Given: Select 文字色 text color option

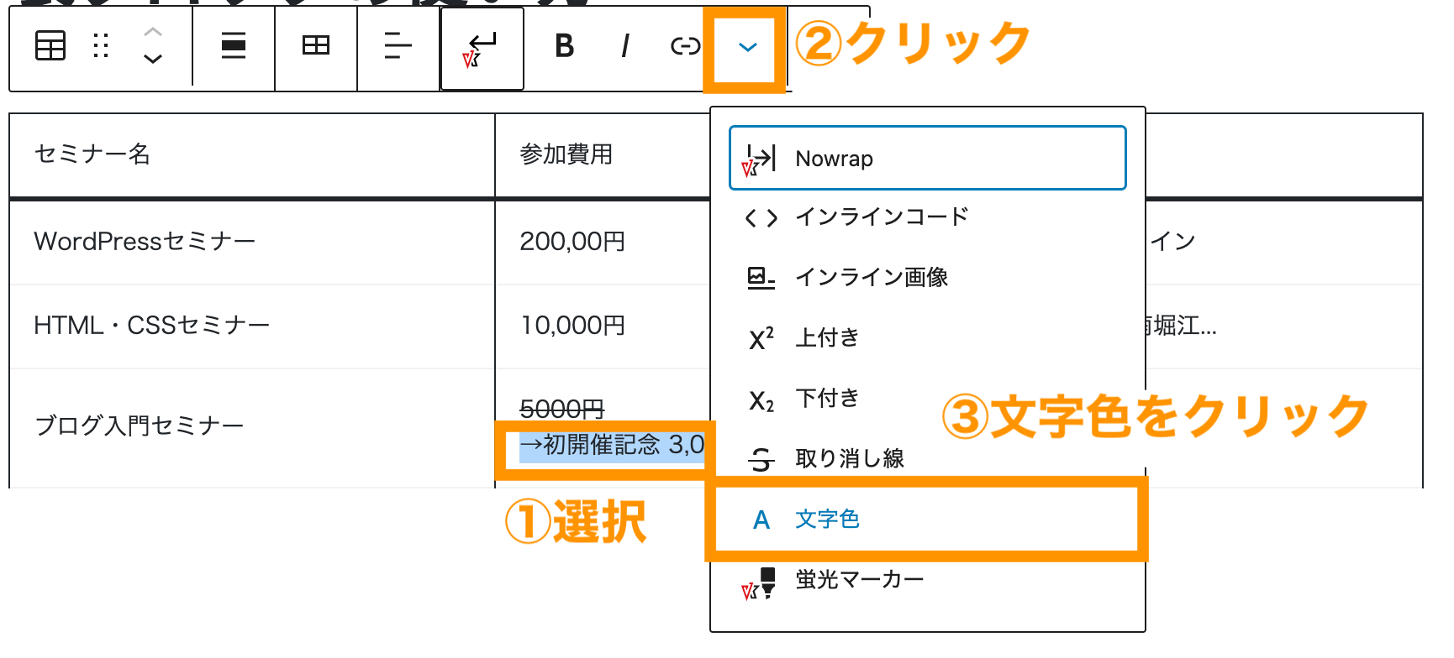Looking at the screenshot, I should [x=928, y=520].
